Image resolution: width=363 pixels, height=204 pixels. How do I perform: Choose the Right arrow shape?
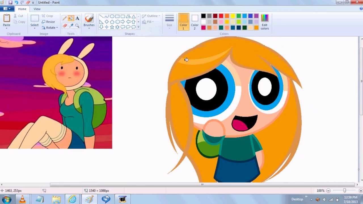coord(123,22)
